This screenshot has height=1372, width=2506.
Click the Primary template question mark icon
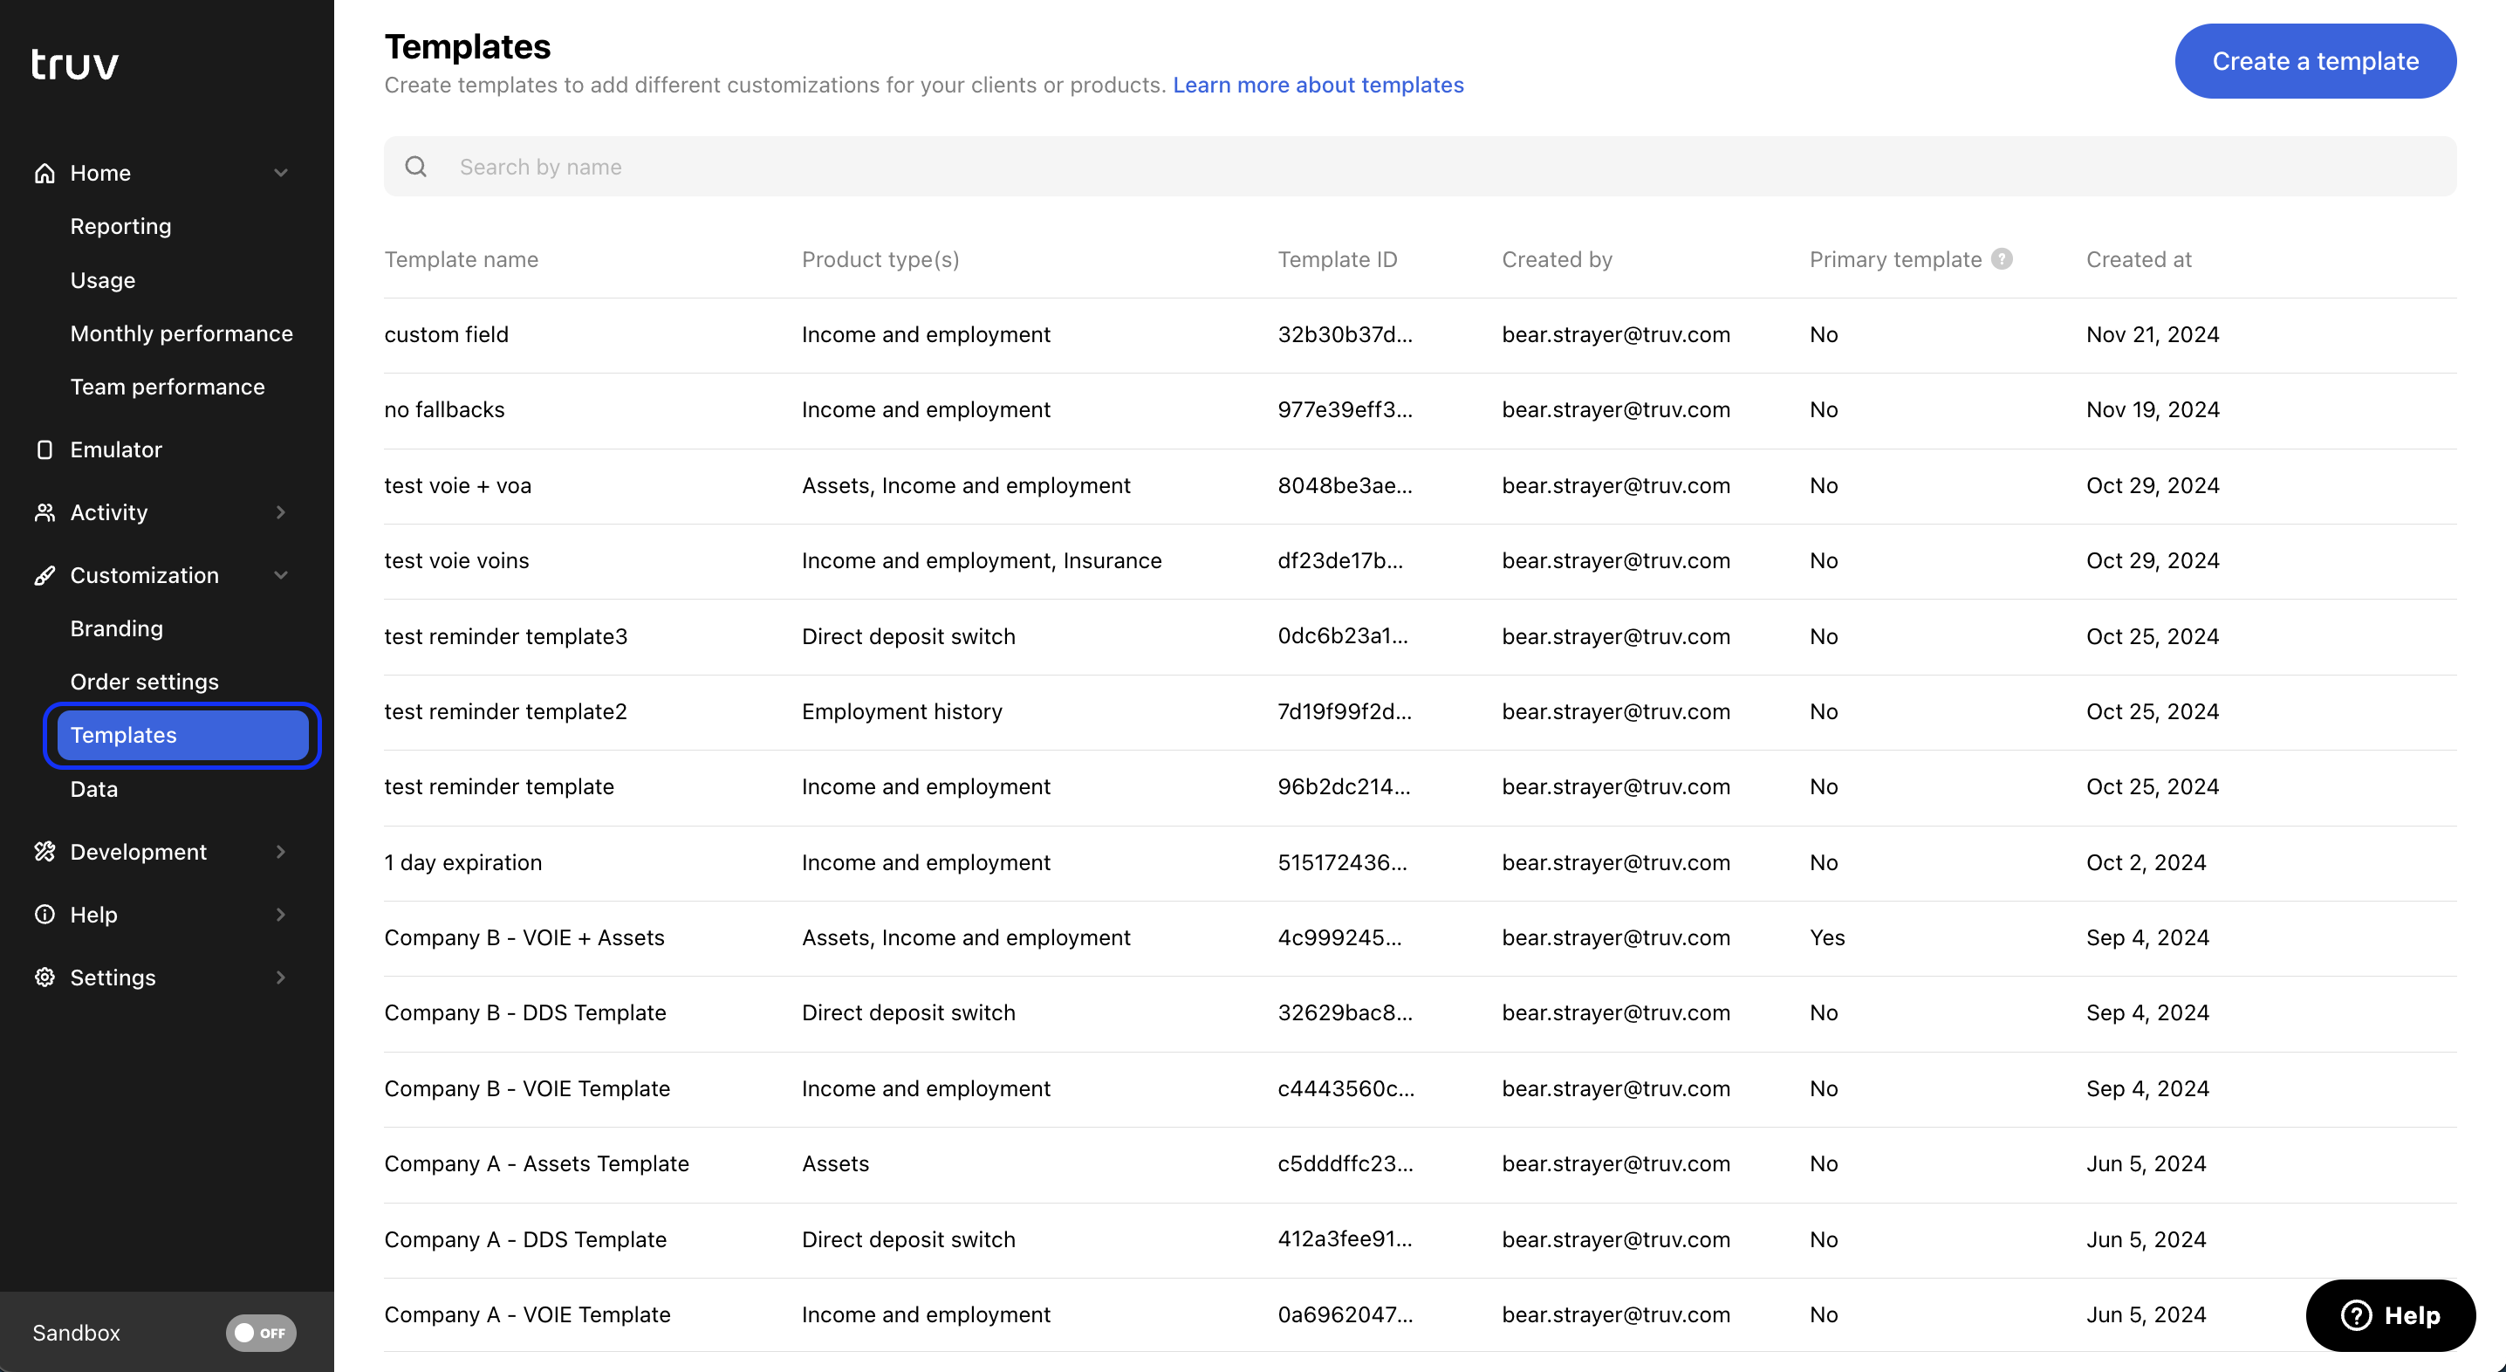(2001, 259)
